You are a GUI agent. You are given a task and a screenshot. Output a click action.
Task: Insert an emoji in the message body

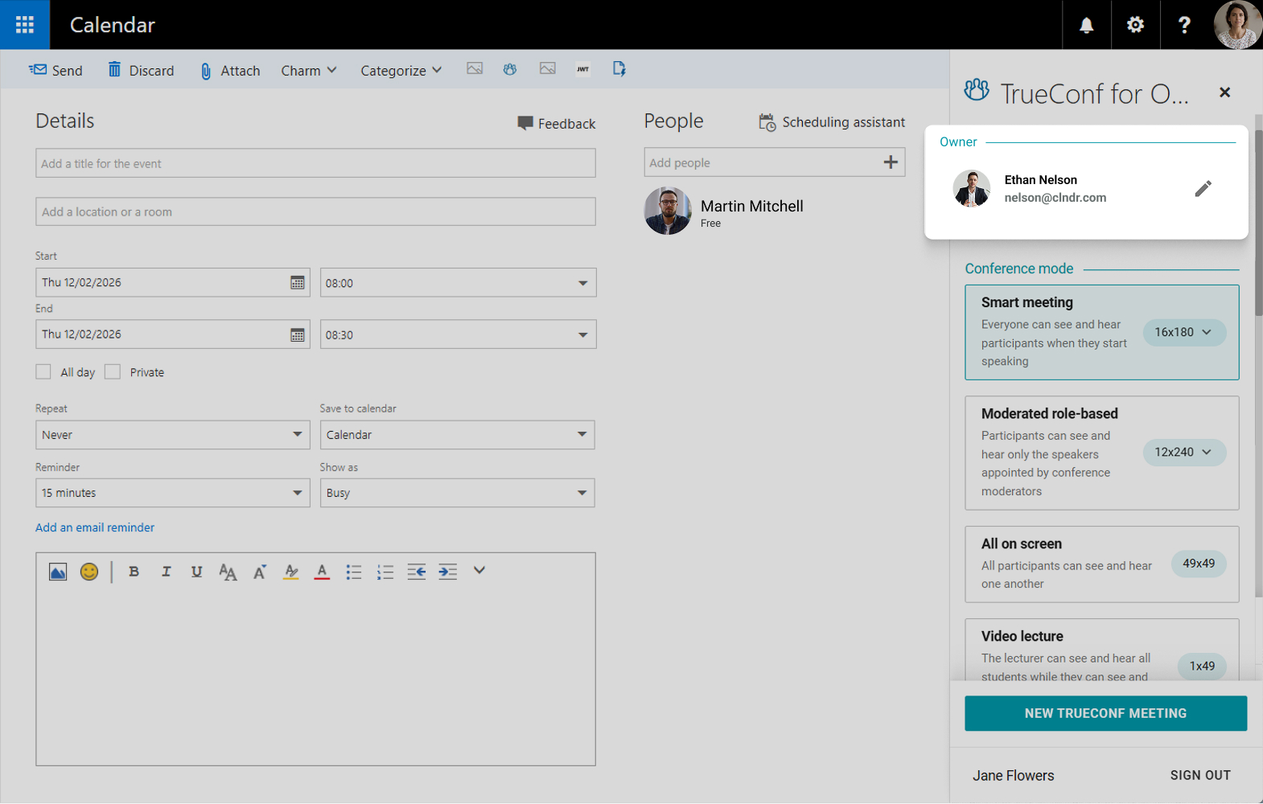coord(89,572)
